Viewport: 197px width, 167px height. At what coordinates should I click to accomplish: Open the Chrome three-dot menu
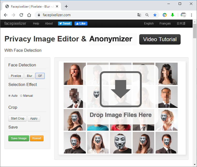pos(191,15)
